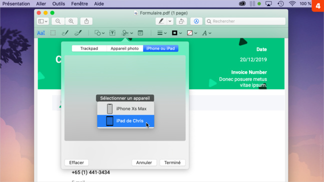Screen dimensions: 324x182
Task: Choose the rectangular selection tool
Action: tap(53, 33)
